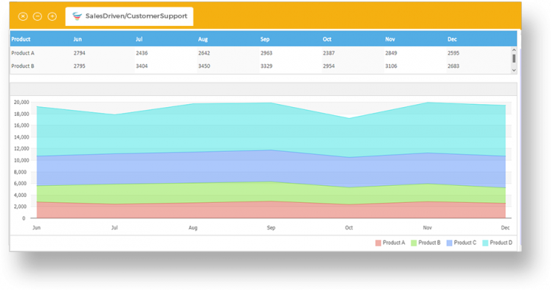551x290 pixels.
Task: Click cell value 2794 for Product A
Action: [80, 53]
